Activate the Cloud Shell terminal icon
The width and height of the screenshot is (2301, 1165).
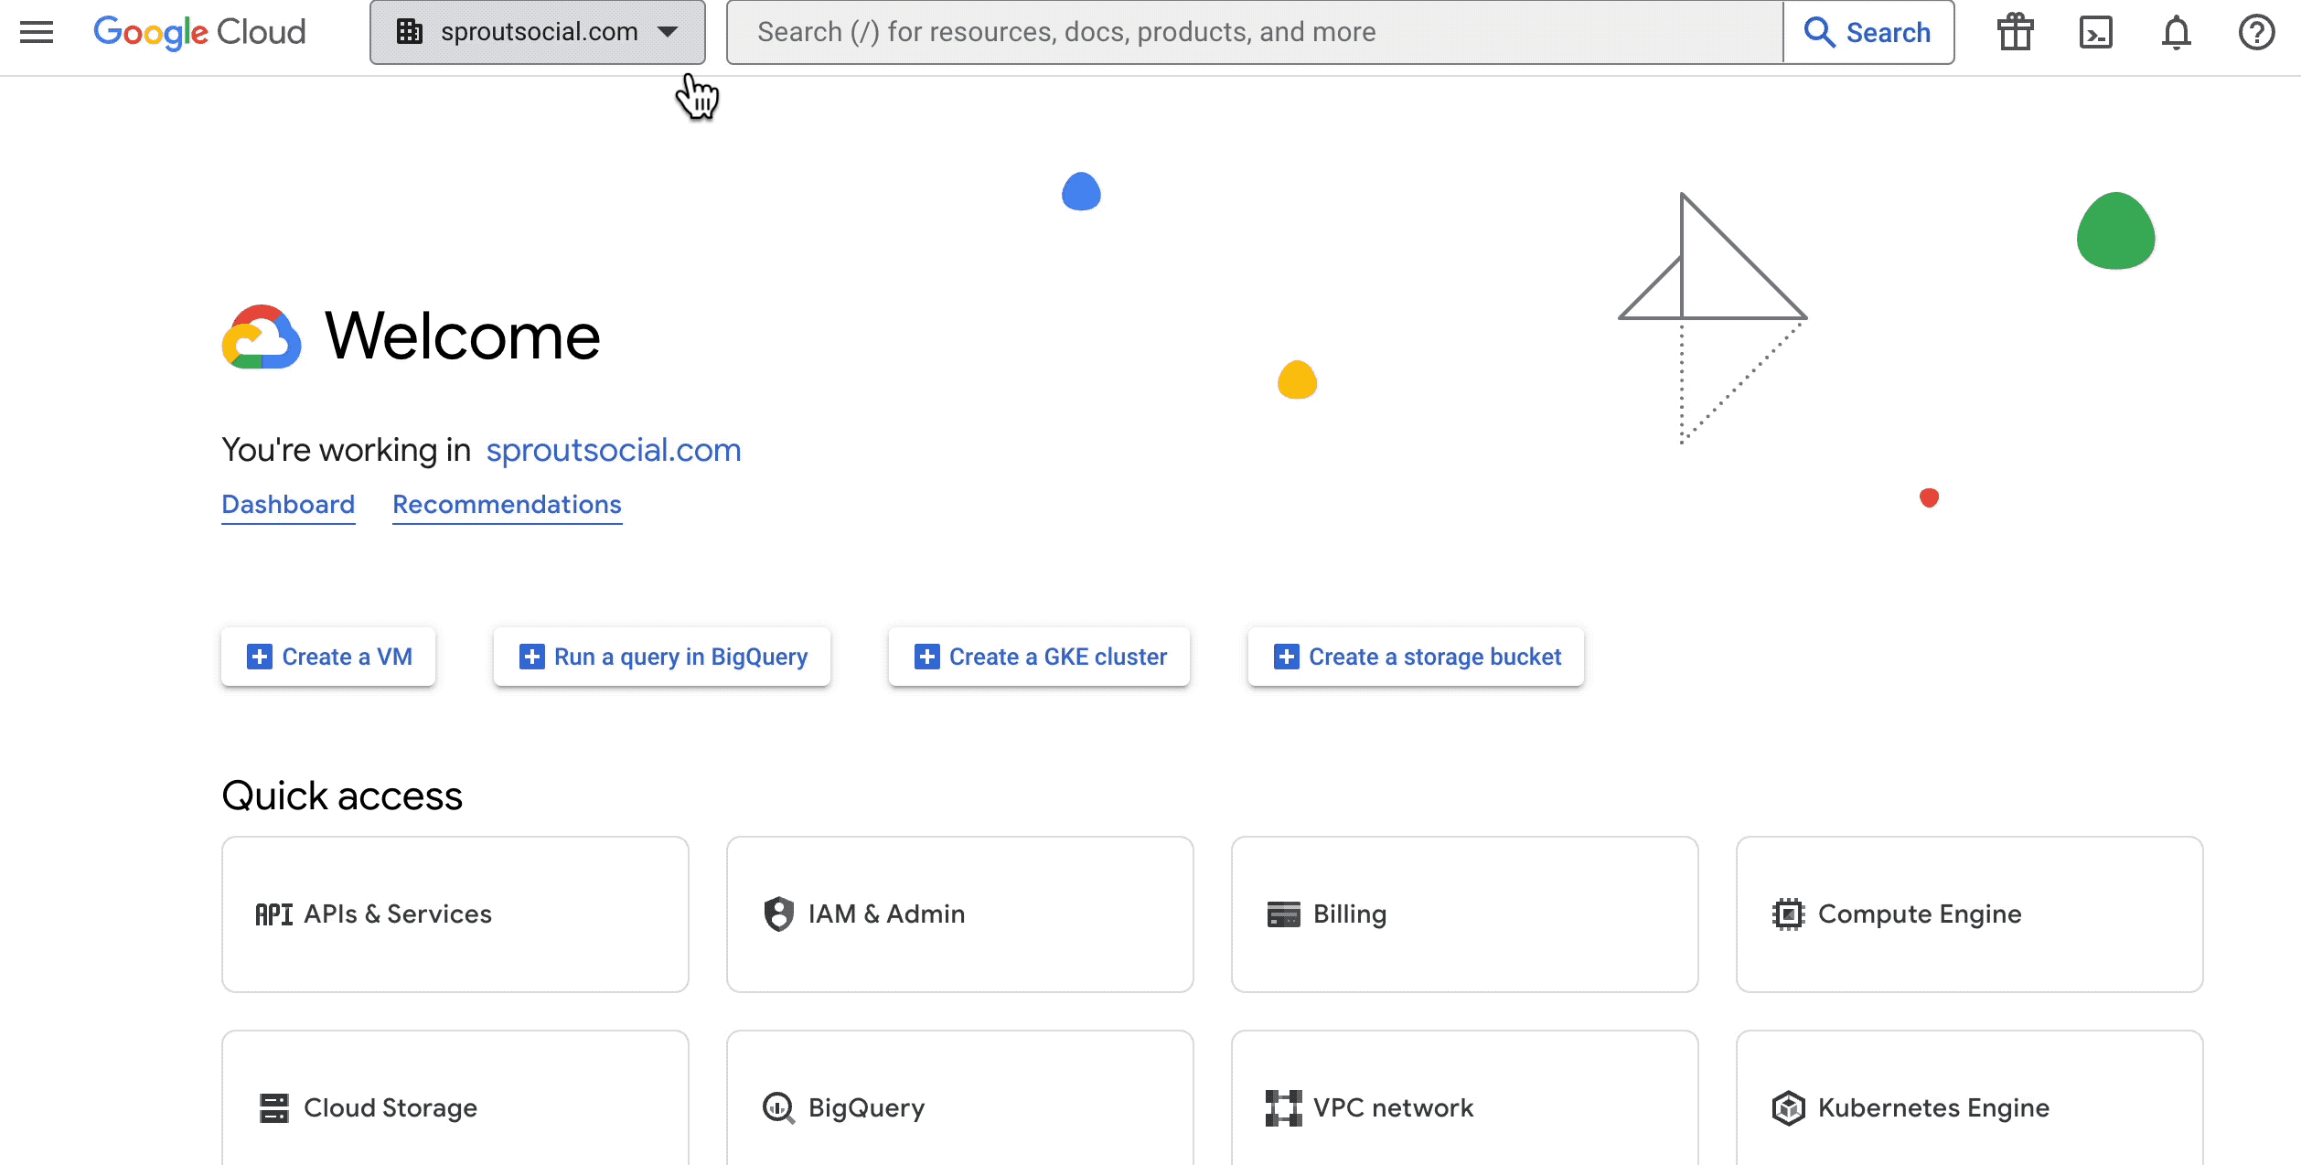click(2096, 32)
